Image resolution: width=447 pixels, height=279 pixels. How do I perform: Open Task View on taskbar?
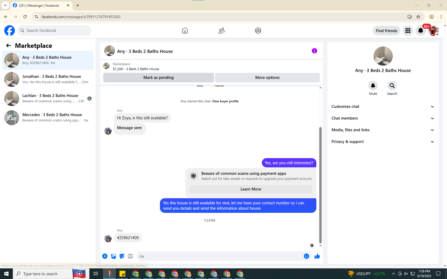(96, 274)
